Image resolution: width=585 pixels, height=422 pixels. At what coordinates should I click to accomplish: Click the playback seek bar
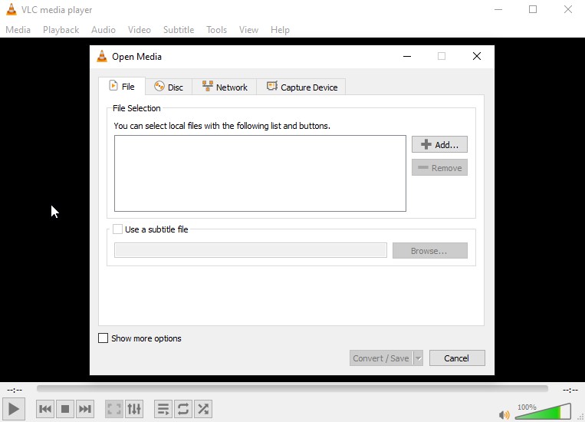292,389
